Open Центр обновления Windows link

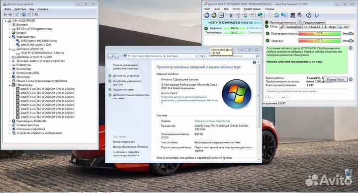click(x=131, y=147)
